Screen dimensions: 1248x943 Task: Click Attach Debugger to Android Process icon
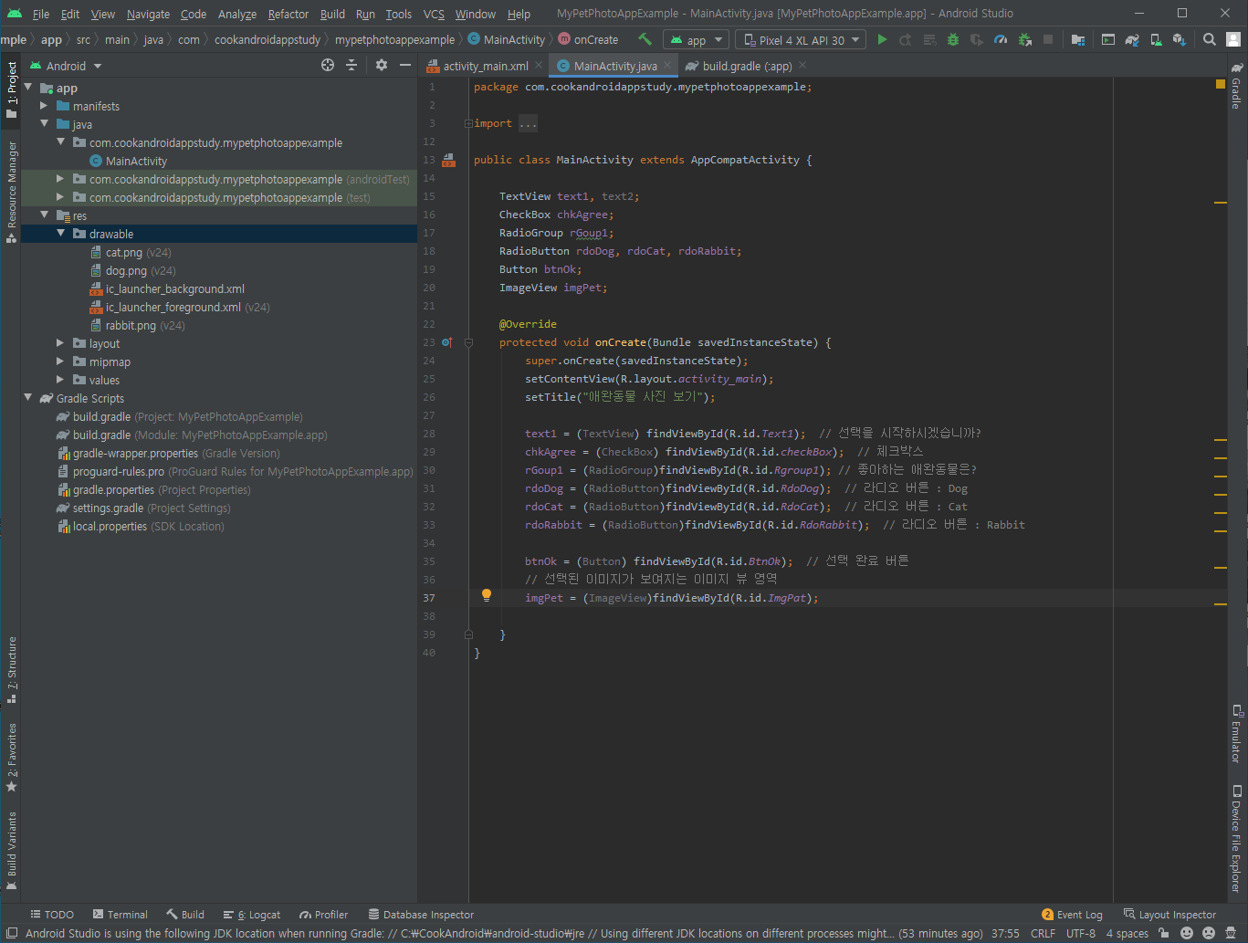coord(1024,39)
